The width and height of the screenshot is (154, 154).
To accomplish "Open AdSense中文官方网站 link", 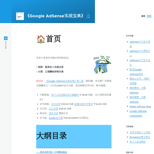I will click(140, 44).
